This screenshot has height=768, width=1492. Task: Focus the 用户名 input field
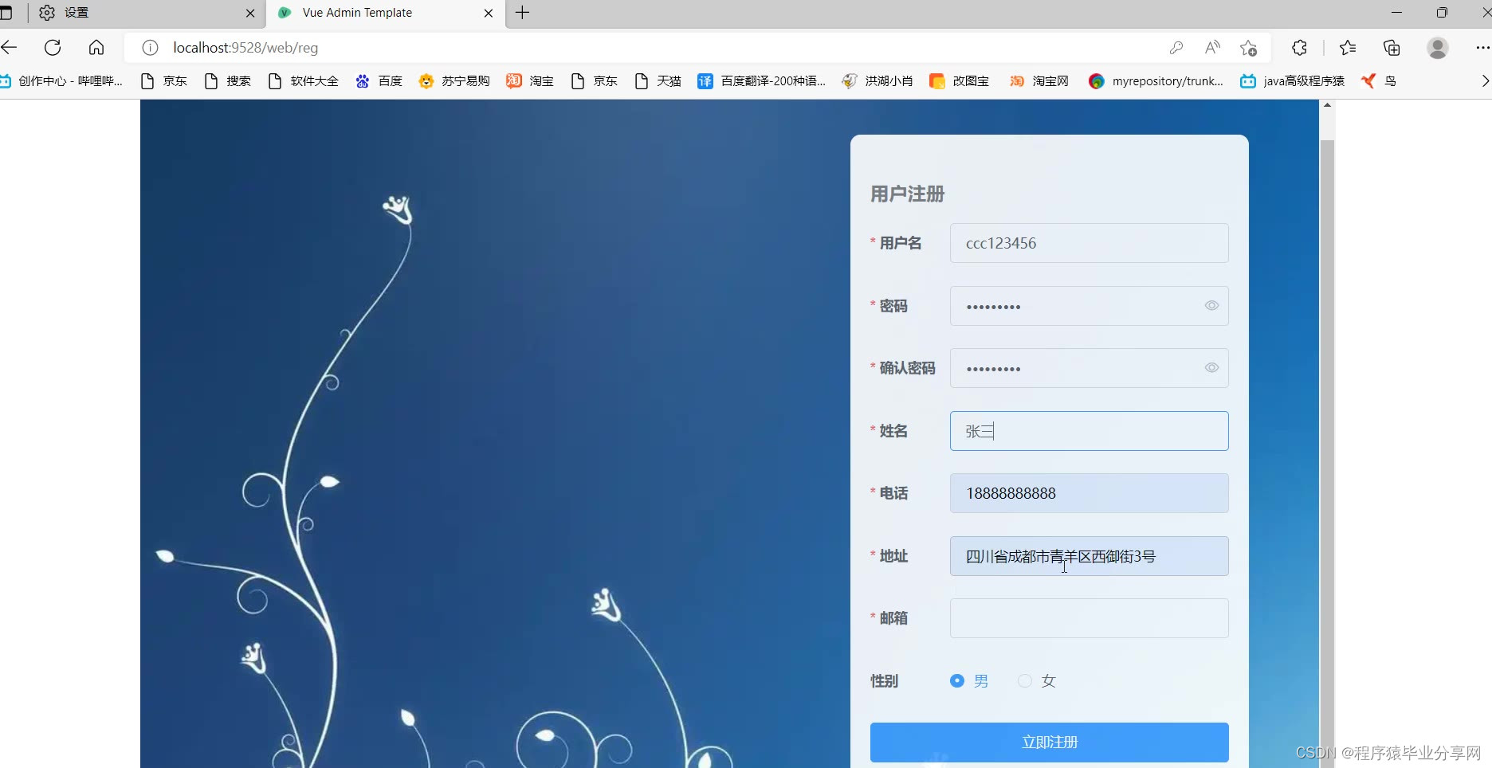[1090, 243]
